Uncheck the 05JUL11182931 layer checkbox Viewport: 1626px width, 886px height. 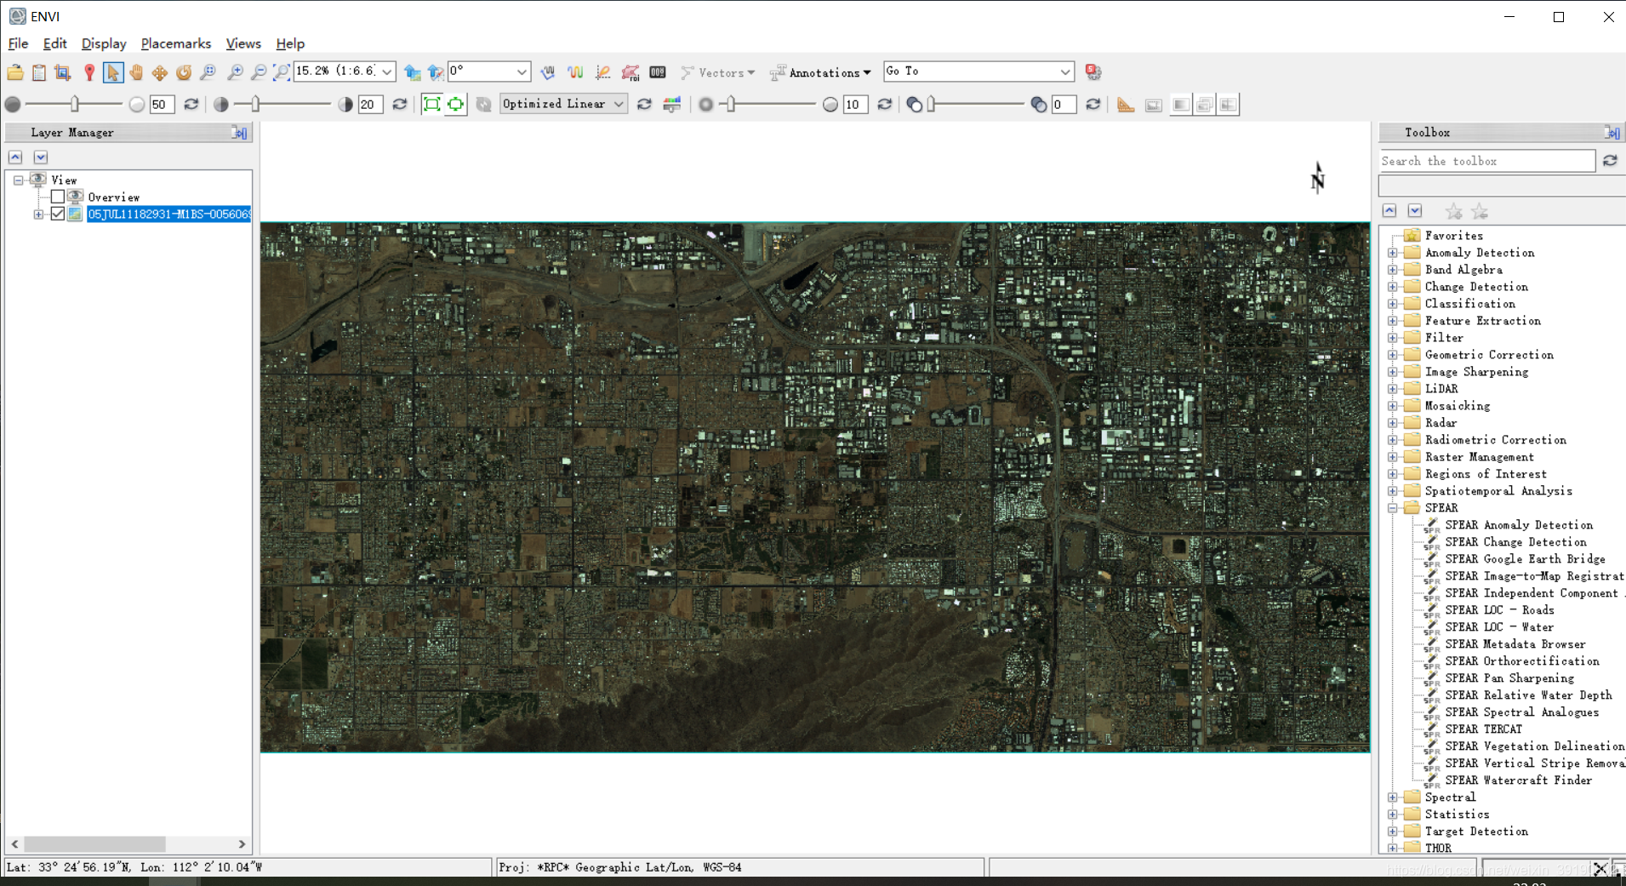[x=58, y=214]
